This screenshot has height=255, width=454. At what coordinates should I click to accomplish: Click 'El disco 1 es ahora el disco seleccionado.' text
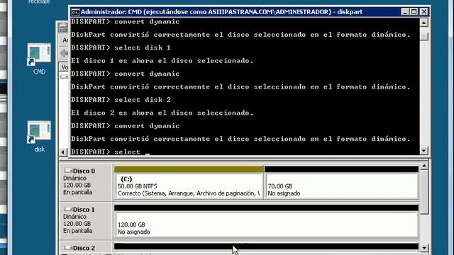(x=162, y=61)
